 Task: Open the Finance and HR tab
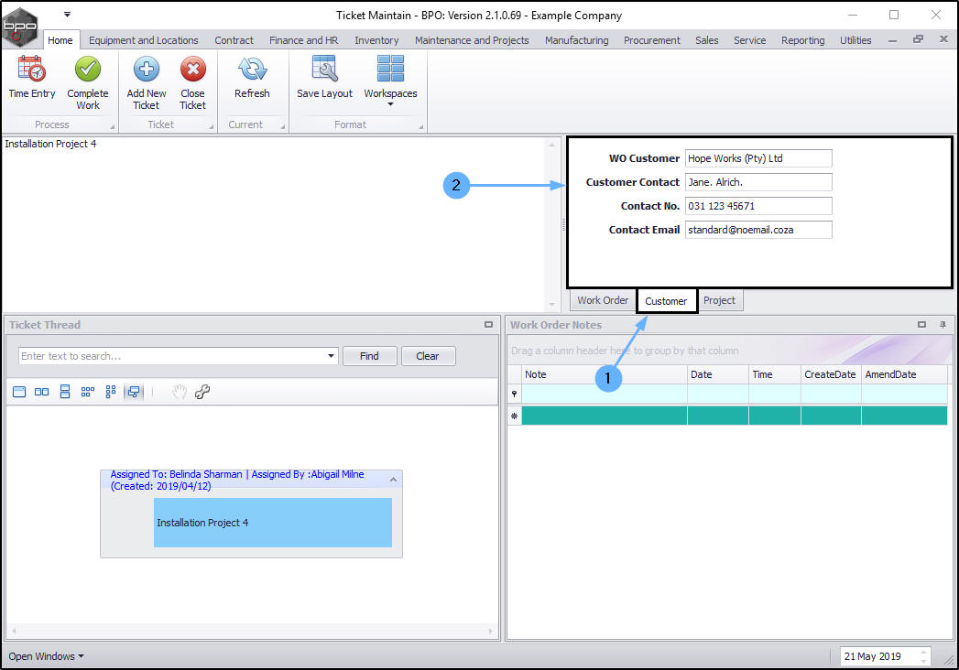click(304, 40)
